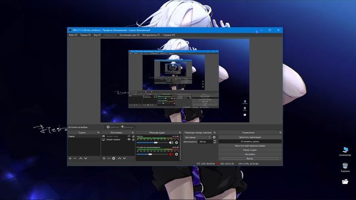Viewport: 356px width, 200px height.
Task: Move source up in the Sources panel
Action: [x=120, y=158]
